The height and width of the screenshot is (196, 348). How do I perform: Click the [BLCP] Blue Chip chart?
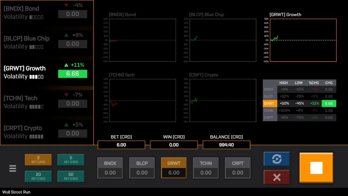tap(223, 40)
